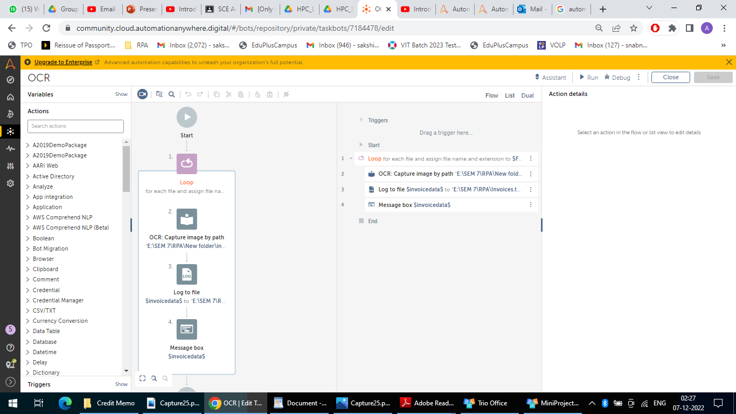This screenshot has width=736, height=414.
Task: Open Windows Start menu
Action: tap(13, 403)
